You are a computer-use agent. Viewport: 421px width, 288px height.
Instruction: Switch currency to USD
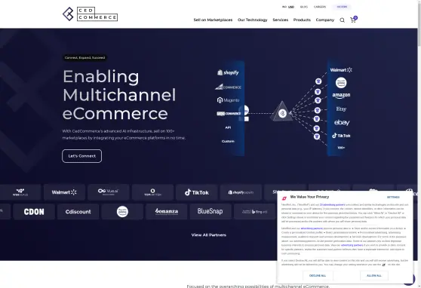[291, 7]
